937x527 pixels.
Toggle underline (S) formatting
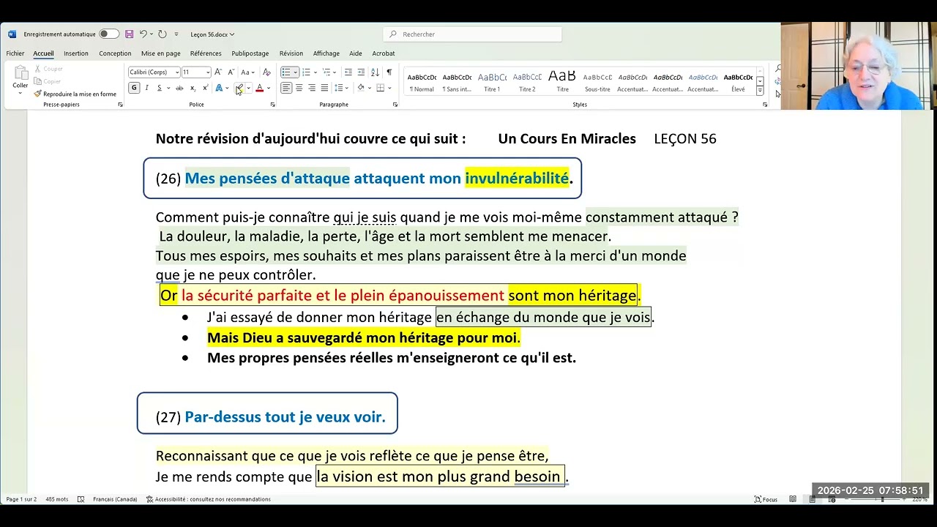tap(159, 88)
